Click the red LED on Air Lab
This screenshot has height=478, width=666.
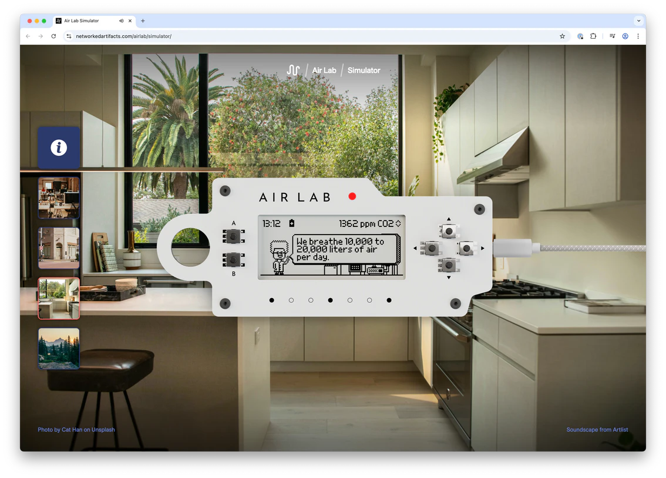coord(352,196)
